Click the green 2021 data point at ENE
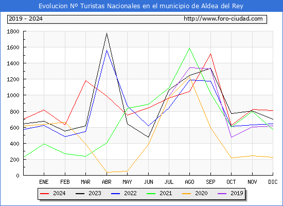This screenshot has width=283, height=206. click(44, 144)
